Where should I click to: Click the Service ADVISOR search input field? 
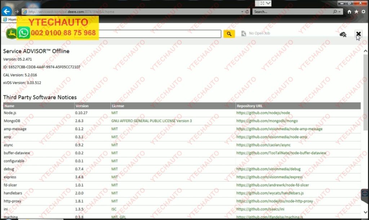(x=148, y=33)
